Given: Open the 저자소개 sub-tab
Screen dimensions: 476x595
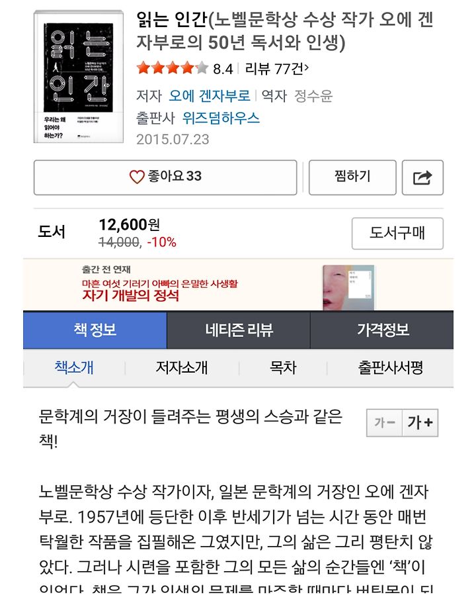Looking at the screenshot, I should point(182,368).
